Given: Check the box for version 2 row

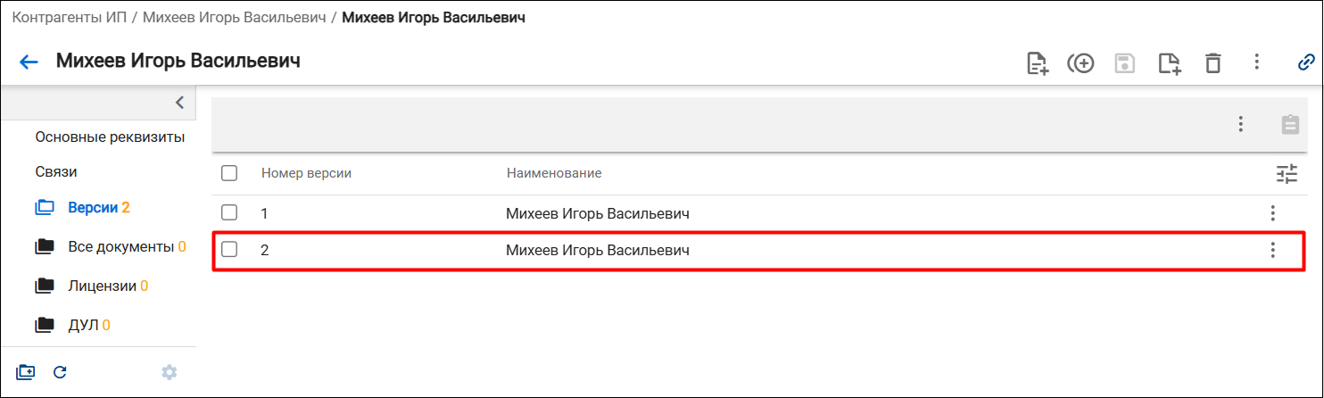Looking at the screenshot, I should click(229, 250).
